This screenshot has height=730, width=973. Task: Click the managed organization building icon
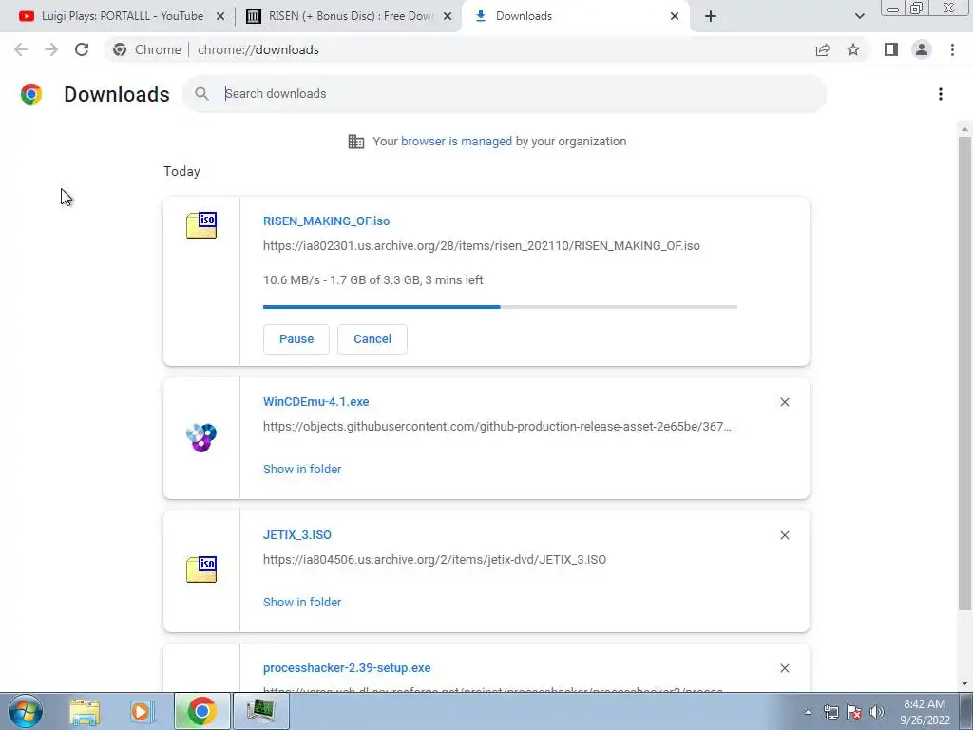(356, 142)
